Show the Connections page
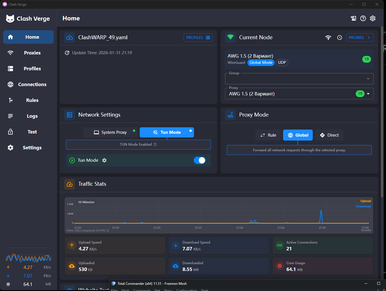This screenshot has height=291, width=386. click(28, 84)
